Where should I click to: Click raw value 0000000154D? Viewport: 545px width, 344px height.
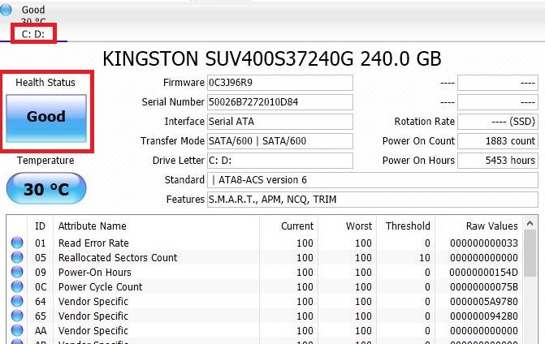484,272
